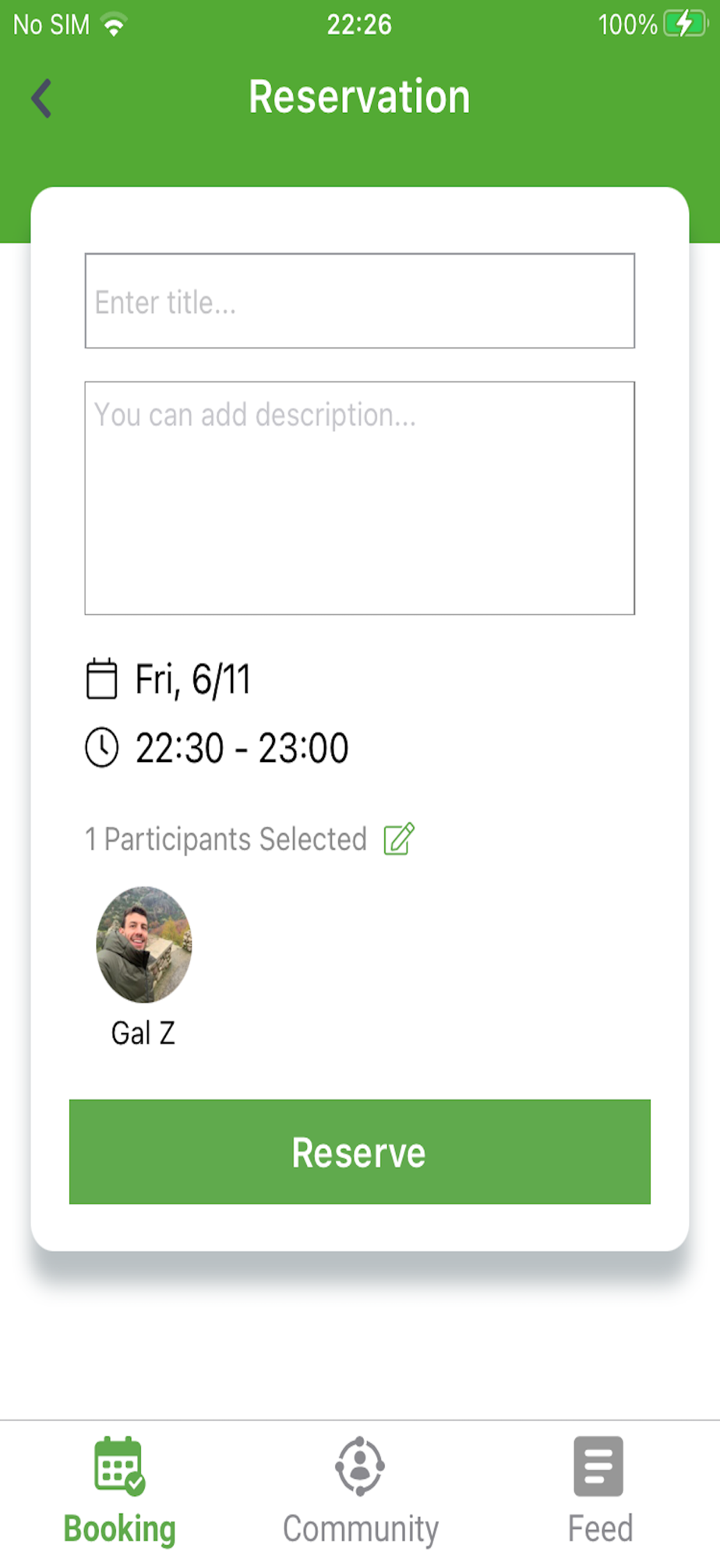
Task: Tap the 22:30 - 23:00 time range
Action: click(242, 749)
